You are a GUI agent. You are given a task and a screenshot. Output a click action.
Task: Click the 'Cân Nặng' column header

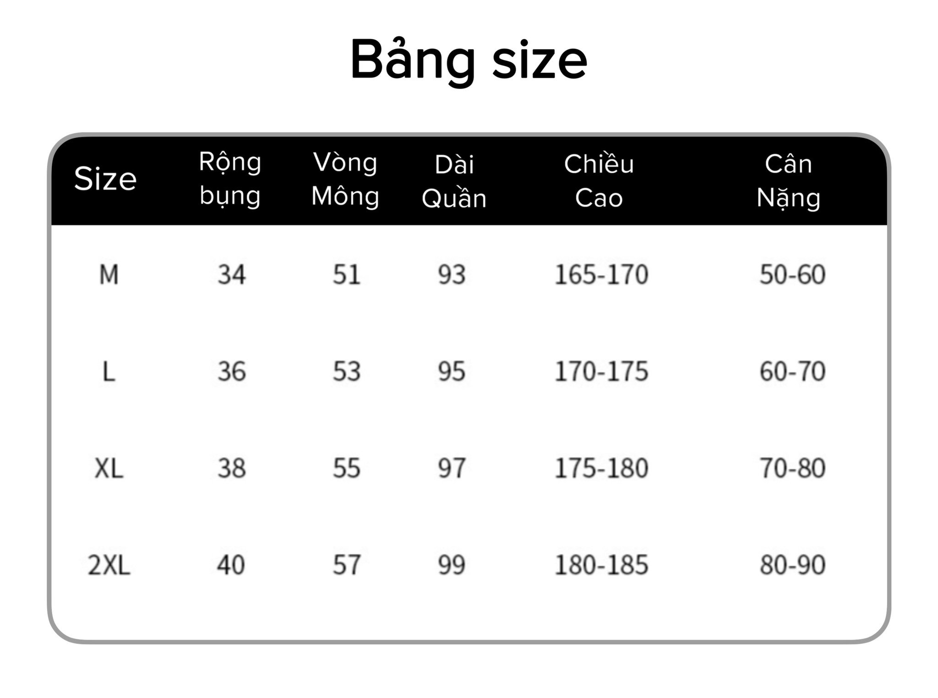pos(788,181)
